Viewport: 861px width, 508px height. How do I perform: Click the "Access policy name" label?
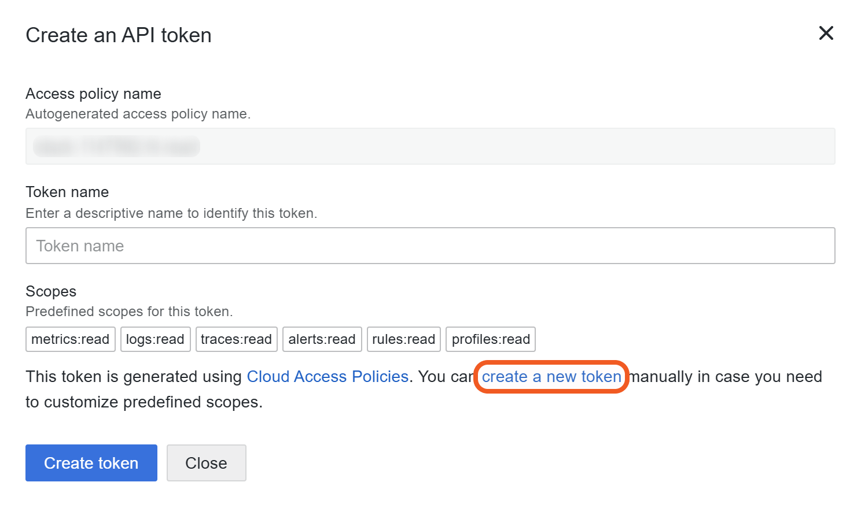(x=93, y=94)
